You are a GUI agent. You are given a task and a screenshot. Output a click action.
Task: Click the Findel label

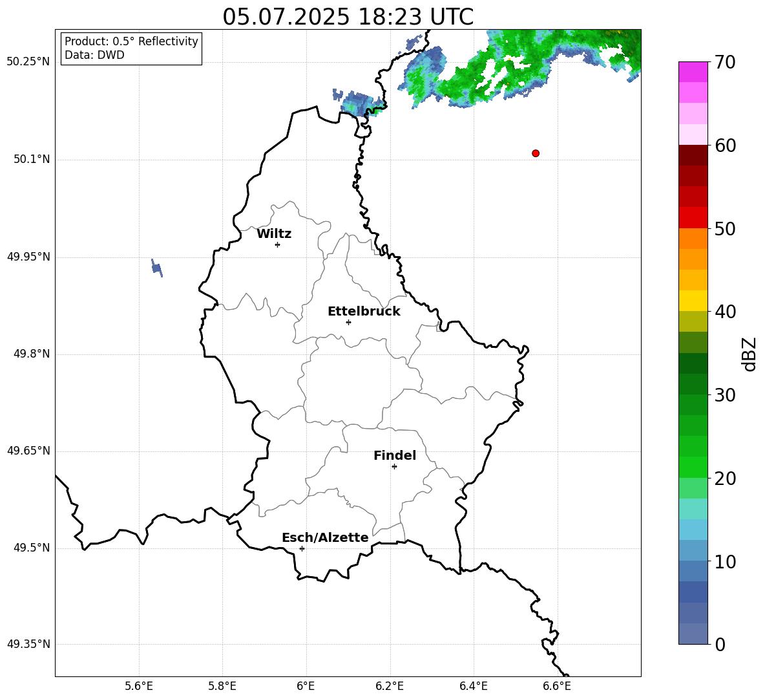coord(395,455)
